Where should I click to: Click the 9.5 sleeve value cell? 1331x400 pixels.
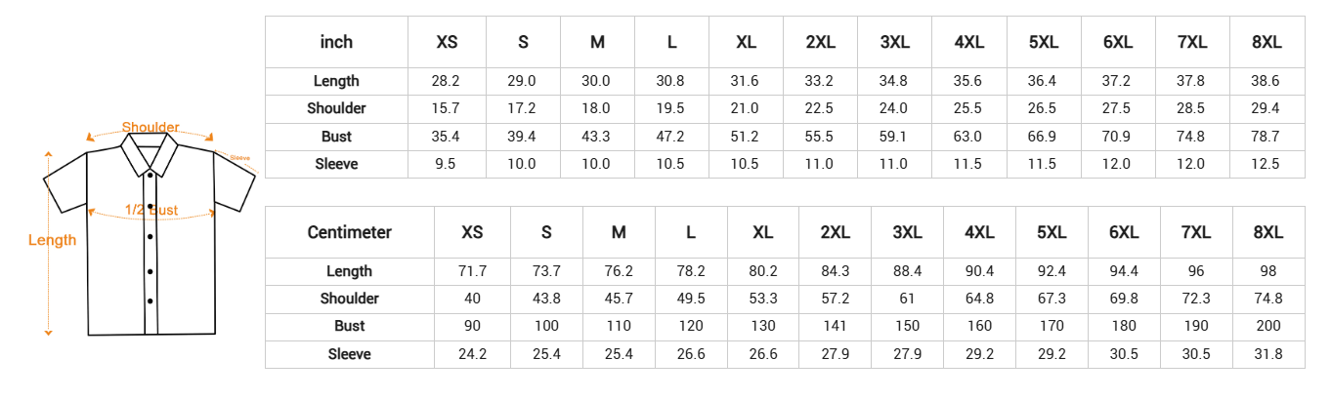[446, 164]
